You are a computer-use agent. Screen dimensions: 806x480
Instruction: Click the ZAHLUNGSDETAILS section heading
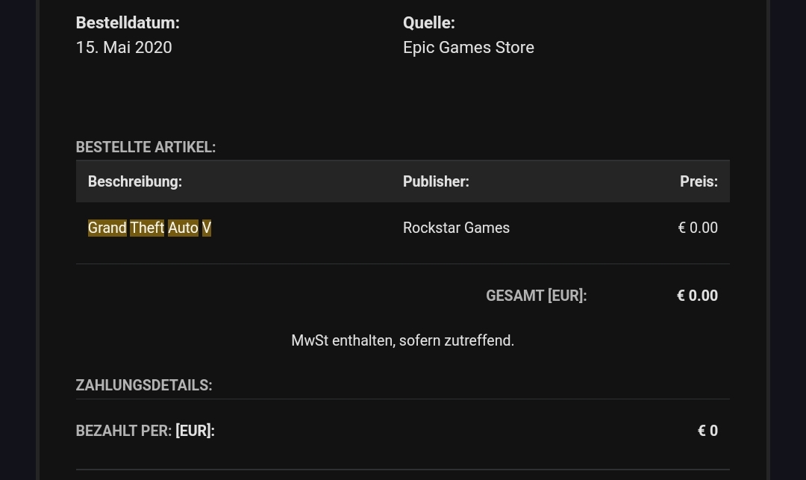(x=144, y=385)
